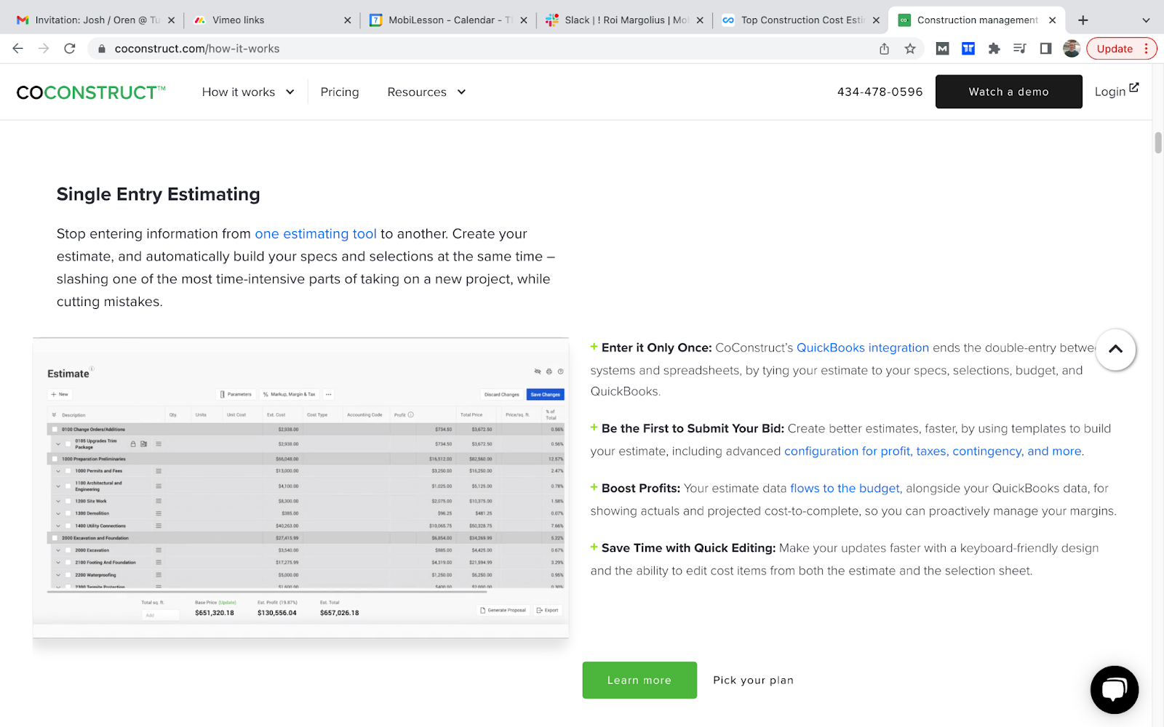Open the Gmail M extension icon

[943, 49]
